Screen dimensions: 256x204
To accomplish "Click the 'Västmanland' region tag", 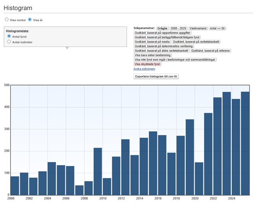I will (x=198, y=28).
